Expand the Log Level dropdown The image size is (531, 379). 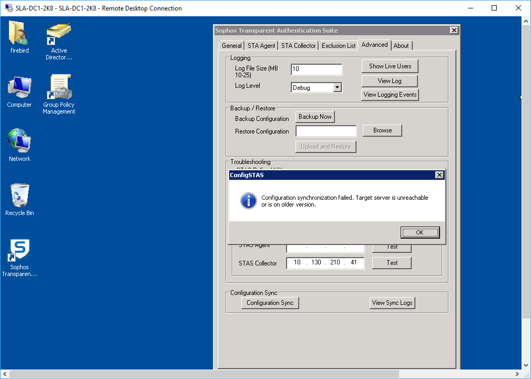point(337,87)
